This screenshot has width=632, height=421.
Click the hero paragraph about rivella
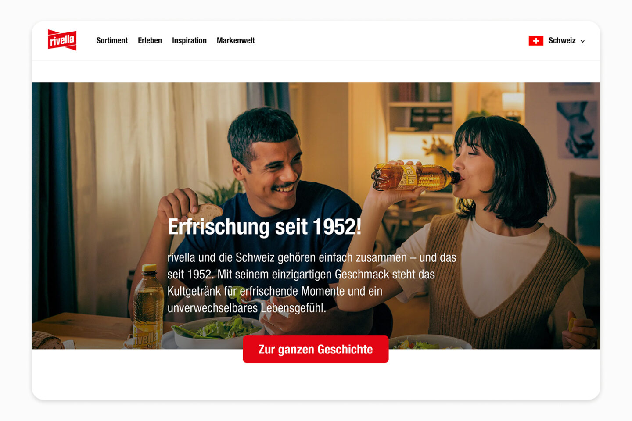point(312,283)
